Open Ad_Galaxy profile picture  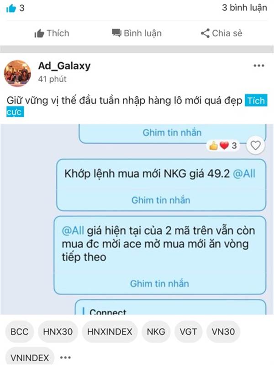pos(17,73)
